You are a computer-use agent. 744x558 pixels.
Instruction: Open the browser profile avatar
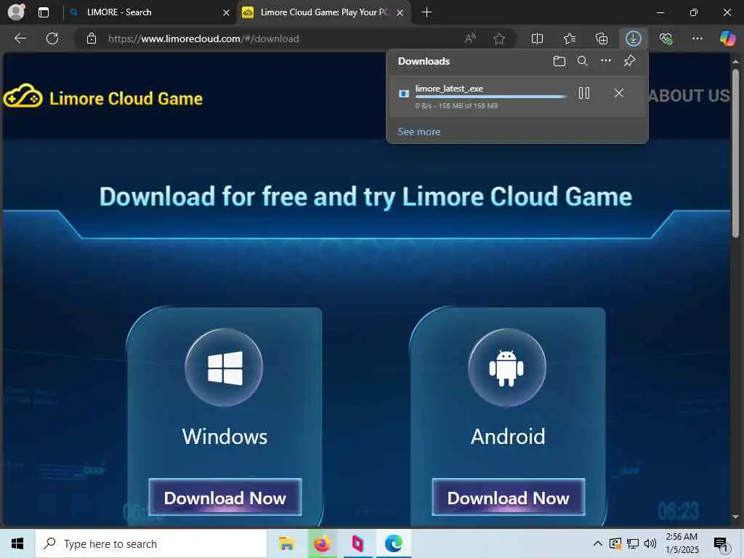click(x=17, y=12)
